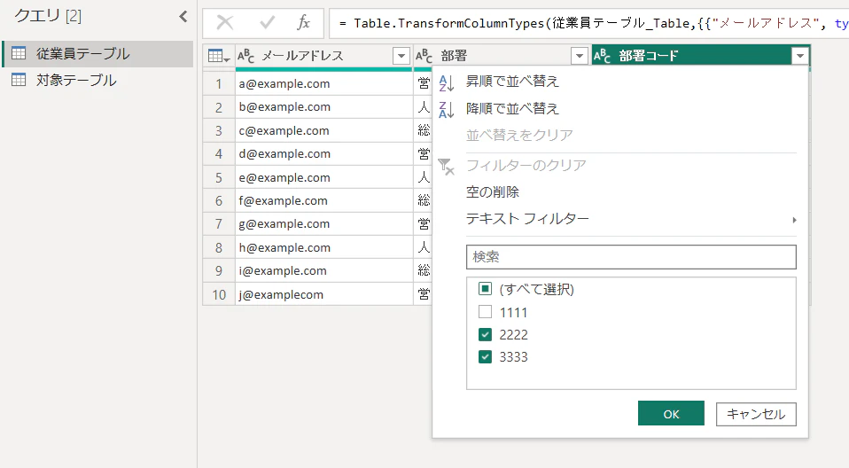Click the clear filter funnel icon
The width and height of the screenshot is (849, 468).
pyautogui.click(x=446, y=167)
